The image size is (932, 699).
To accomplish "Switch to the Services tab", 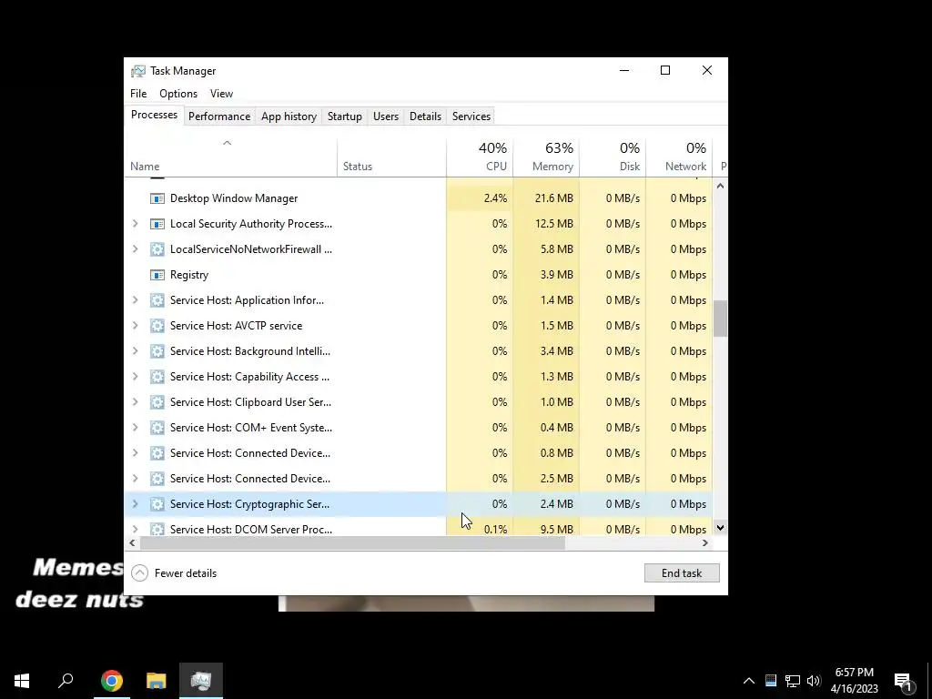I will pos(471,116).
